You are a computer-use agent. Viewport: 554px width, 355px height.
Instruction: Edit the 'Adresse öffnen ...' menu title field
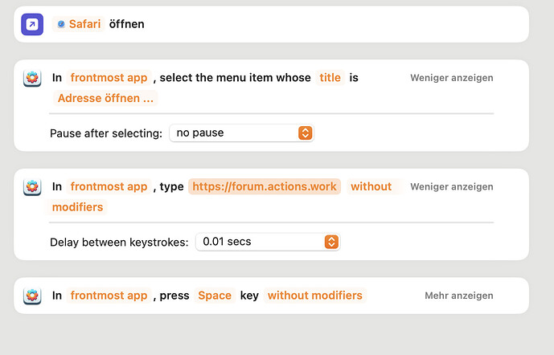[105, 98]
